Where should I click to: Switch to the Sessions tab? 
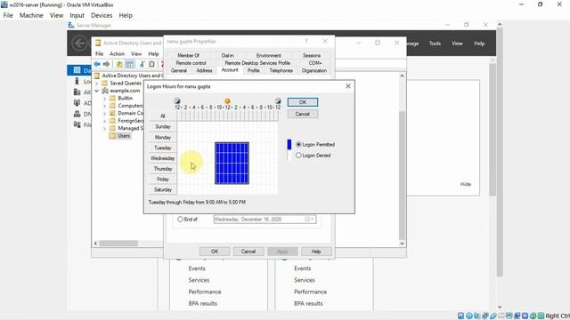312,55
